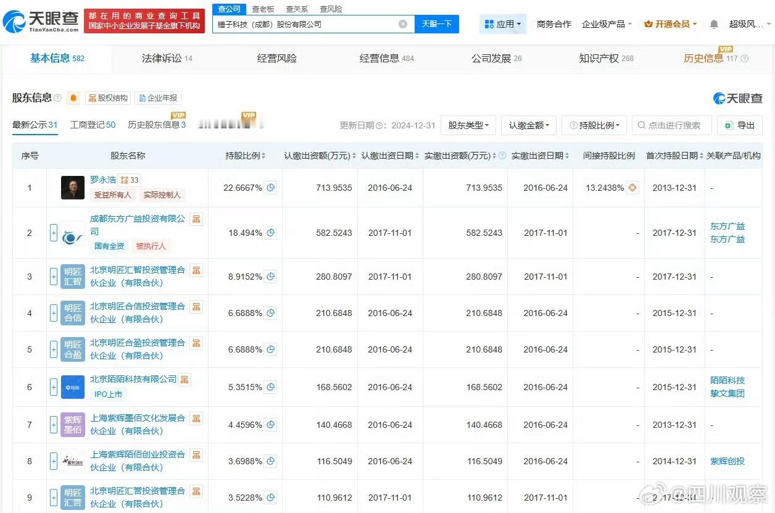Open 紫辉创投 related product link
This screenshot has height=513, width=775.
tap(727, 461)
